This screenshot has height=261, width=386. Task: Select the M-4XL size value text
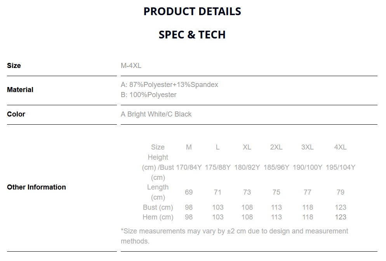(131, 66)
